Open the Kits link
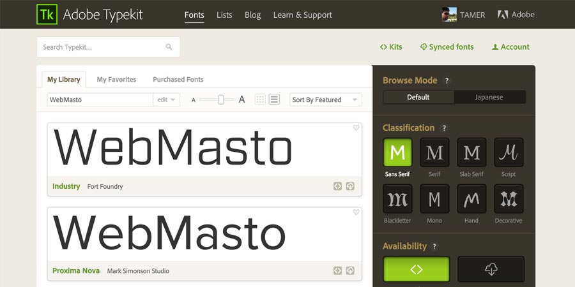The height and width of the screenshot is (287, 575). pyautogui.click(x=391, y=47)
